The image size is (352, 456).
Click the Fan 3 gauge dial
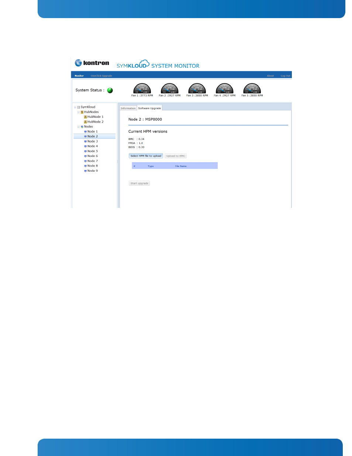(197, 88)
